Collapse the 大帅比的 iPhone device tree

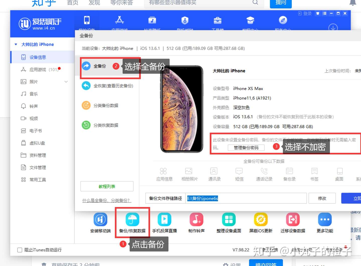(x=16, y=44)
